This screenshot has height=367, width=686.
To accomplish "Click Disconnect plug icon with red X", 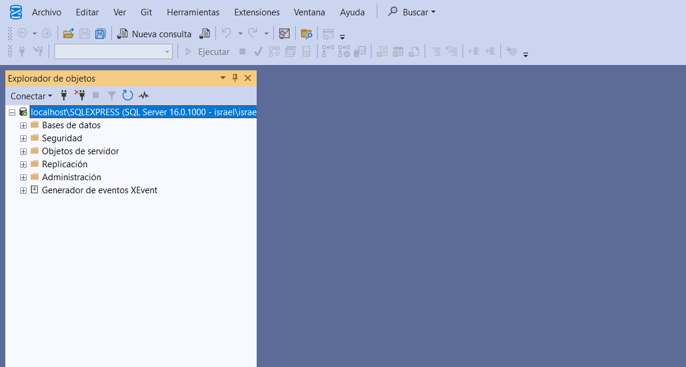I will tap(80, 95).
